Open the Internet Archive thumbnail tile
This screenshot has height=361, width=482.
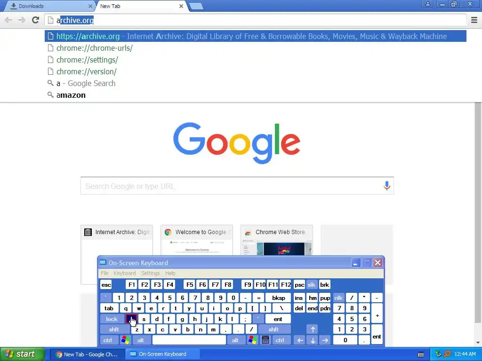(x=117, y=240)
